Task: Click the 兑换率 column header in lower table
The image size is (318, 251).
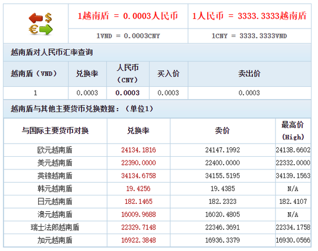Action: coord(138,130)
